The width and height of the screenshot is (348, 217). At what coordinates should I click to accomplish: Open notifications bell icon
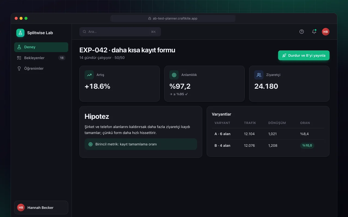(314, 31)
